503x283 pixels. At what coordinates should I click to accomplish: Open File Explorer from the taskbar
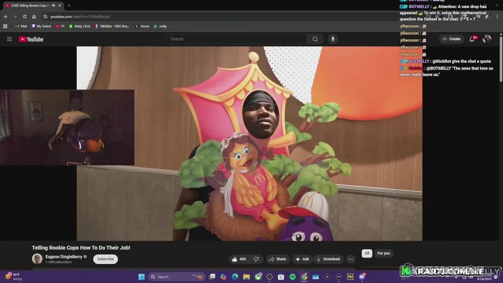click(x=246, y=277)
